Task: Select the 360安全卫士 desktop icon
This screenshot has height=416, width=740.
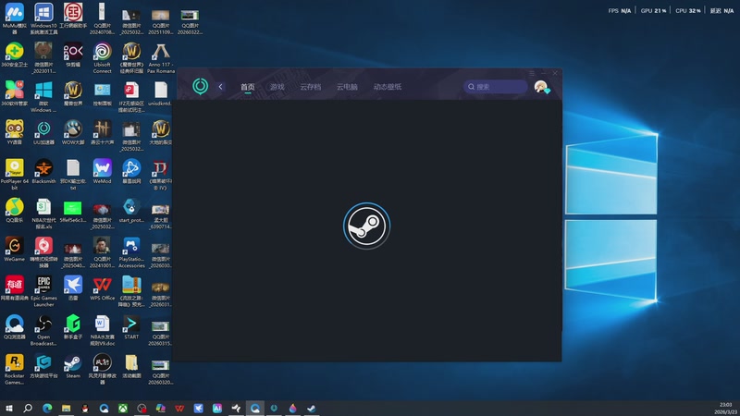Action: click(x=14, y=55)
